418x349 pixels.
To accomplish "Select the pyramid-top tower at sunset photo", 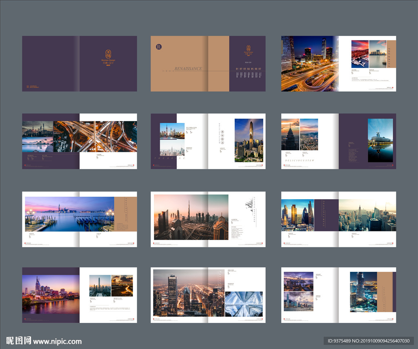I will click(290, 134).
